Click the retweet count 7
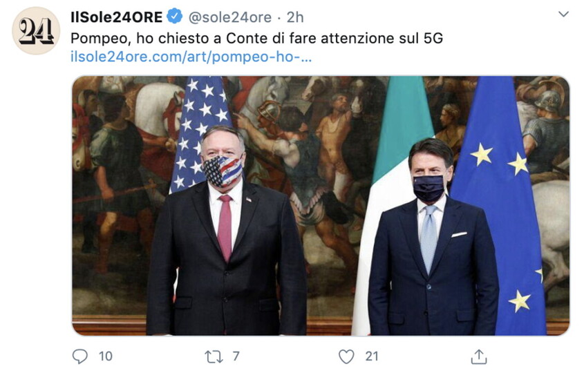The width and height of the screenshot is (584, 375). pyautogui.click(x=236, y=356)
